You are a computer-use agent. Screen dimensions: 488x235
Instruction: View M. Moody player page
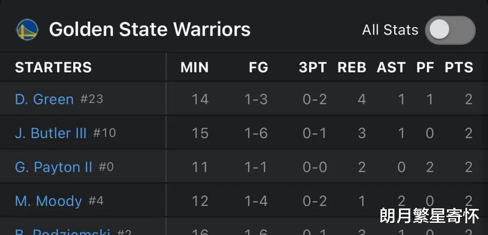point(48,201)
